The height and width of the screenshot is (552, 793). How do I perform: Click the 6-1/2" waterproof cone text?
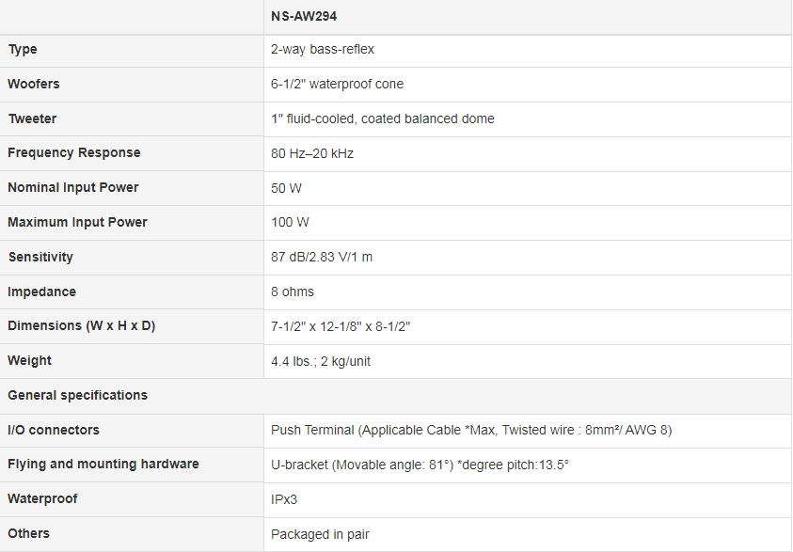pos(337,84)
